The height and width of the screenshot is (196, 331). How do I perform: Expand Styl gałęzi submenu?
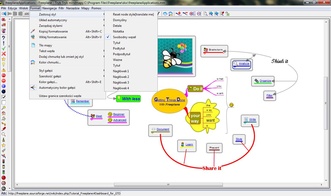(67, 71)
